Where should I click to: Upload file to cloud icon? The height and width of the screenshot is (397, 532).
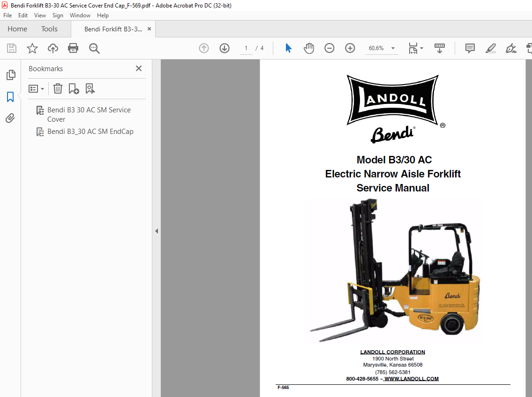pyautogui.click(x=52, y=48)
